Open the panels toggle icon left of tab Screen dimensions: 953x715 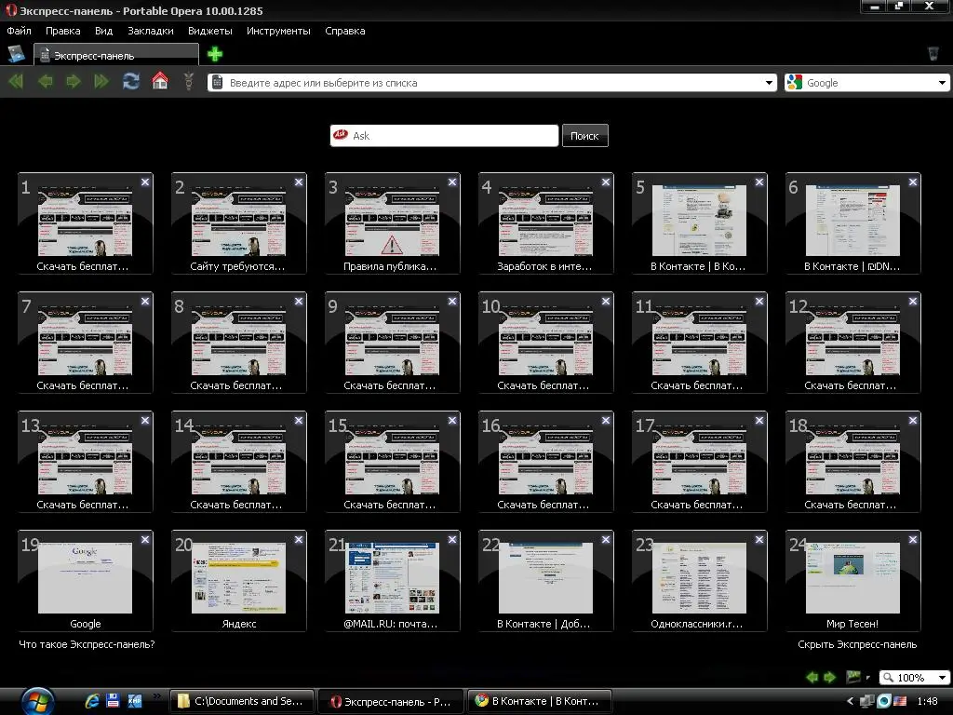click(17, 54)
